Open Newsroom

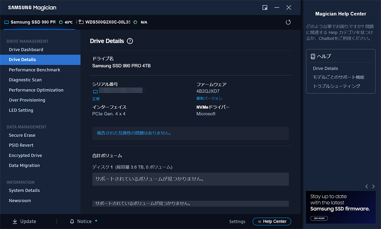(x=20, y=200)
